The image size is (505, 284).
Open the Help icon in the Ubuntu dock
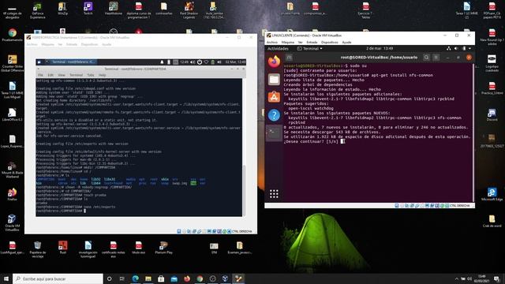click(274, 115)
